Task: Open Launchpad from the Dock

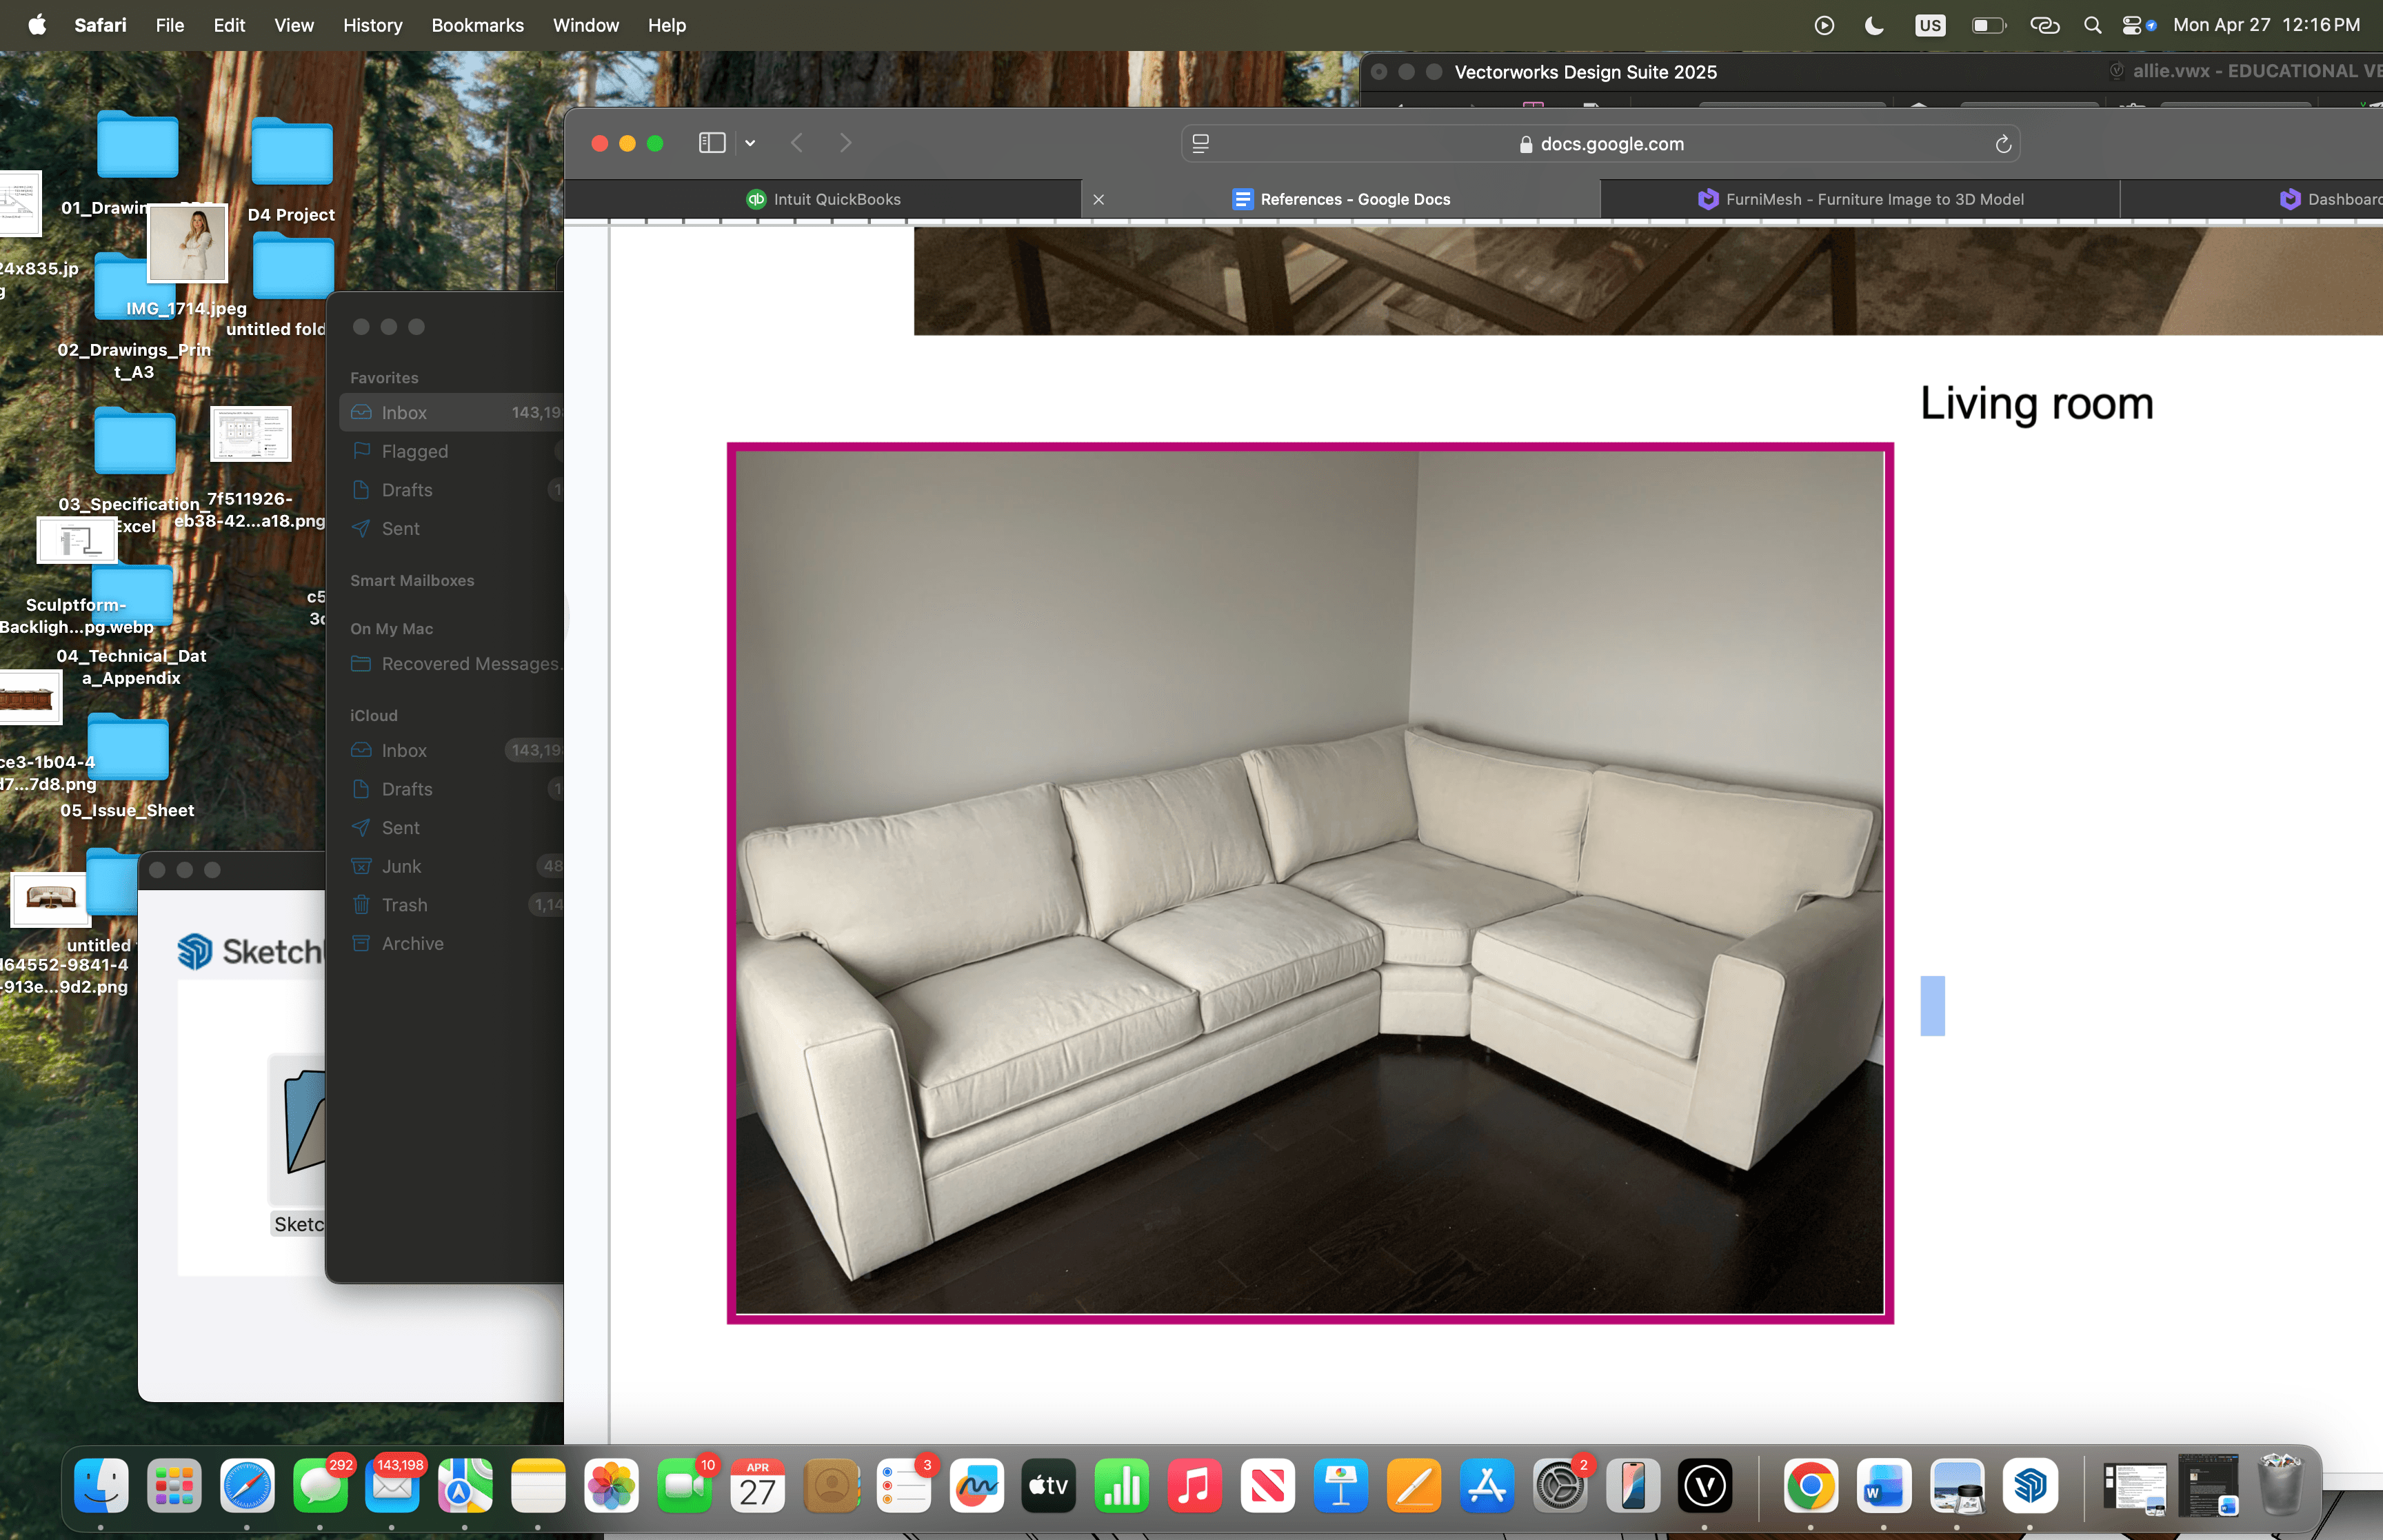Action: click(x=174, y=1485)
